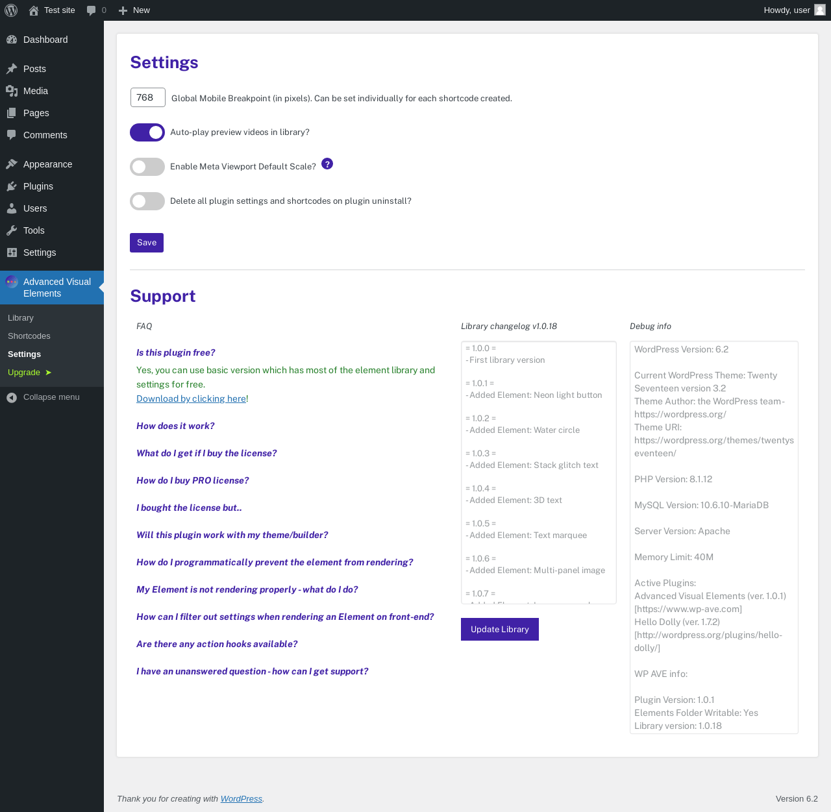Image resolution: width=831 pixels, height=812 pixels.
Task: Expand 'Are there any action hooks available?'
Action: click(x=217, y=644)
